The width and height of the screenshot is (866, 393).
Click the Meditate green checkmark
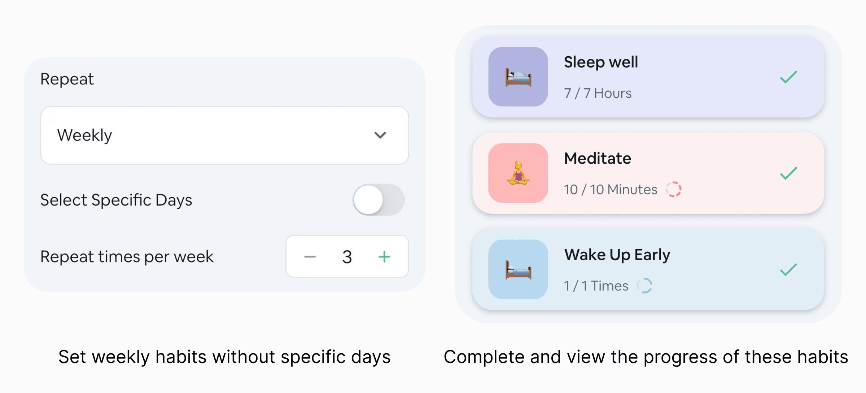788,173
